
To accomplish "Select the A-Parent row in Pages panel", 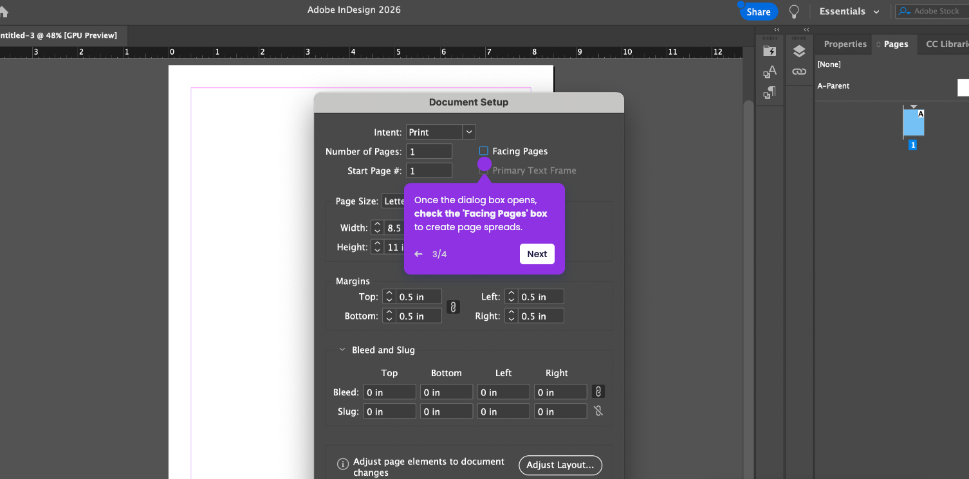I will [x=892, y=86].
